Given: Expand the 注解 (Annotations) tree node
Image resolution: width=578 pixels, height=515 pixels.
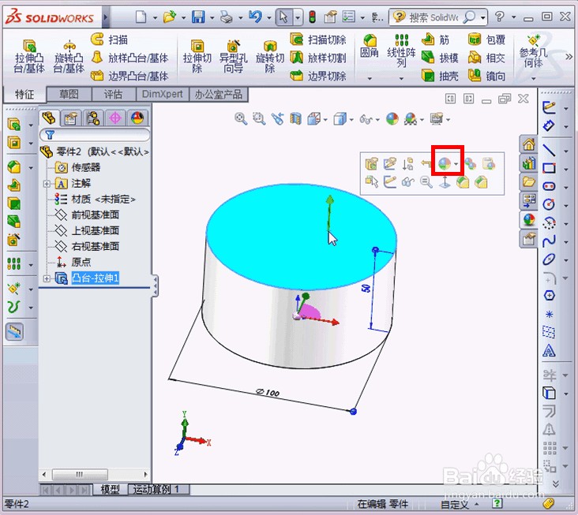Looking at the screenshot, I should pyautogui.click(x=47, y=183).
